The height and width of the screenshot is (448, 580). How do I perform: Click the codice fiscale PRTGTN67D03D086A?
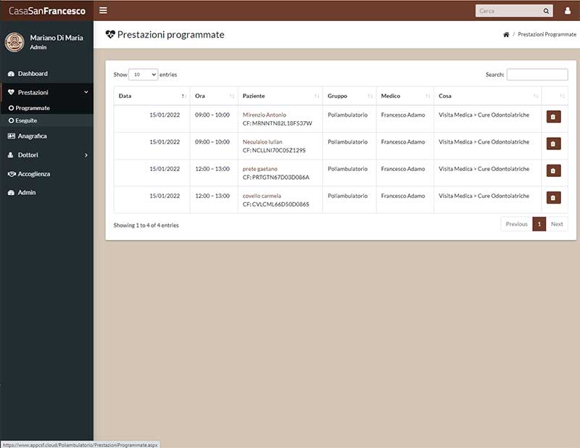pos(281,177)
